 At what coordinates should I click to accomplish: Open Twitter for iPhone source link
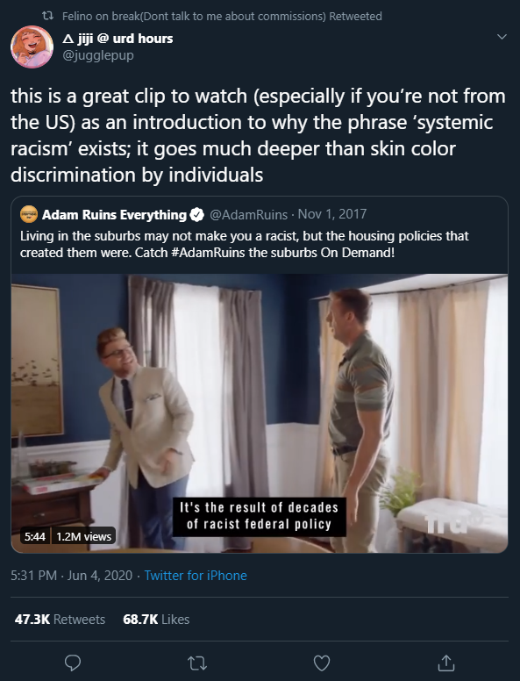pyautogui.click(x=196, y=576)
